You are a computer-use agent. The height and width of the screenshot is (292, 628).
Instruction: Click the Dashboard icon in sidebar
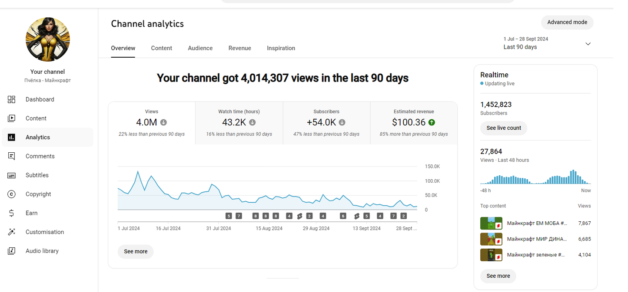(x=12, y=99)
